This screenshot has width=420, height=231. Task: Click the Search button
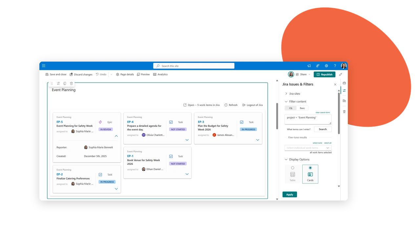(323, 129)
